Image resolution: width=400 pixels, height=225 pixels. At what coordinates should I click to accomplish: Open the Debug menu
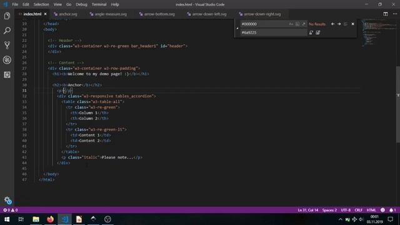[81, 4]
